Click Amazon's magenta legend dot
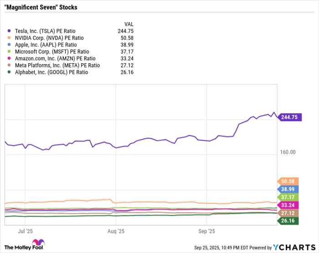 click(x=9, y=58)
